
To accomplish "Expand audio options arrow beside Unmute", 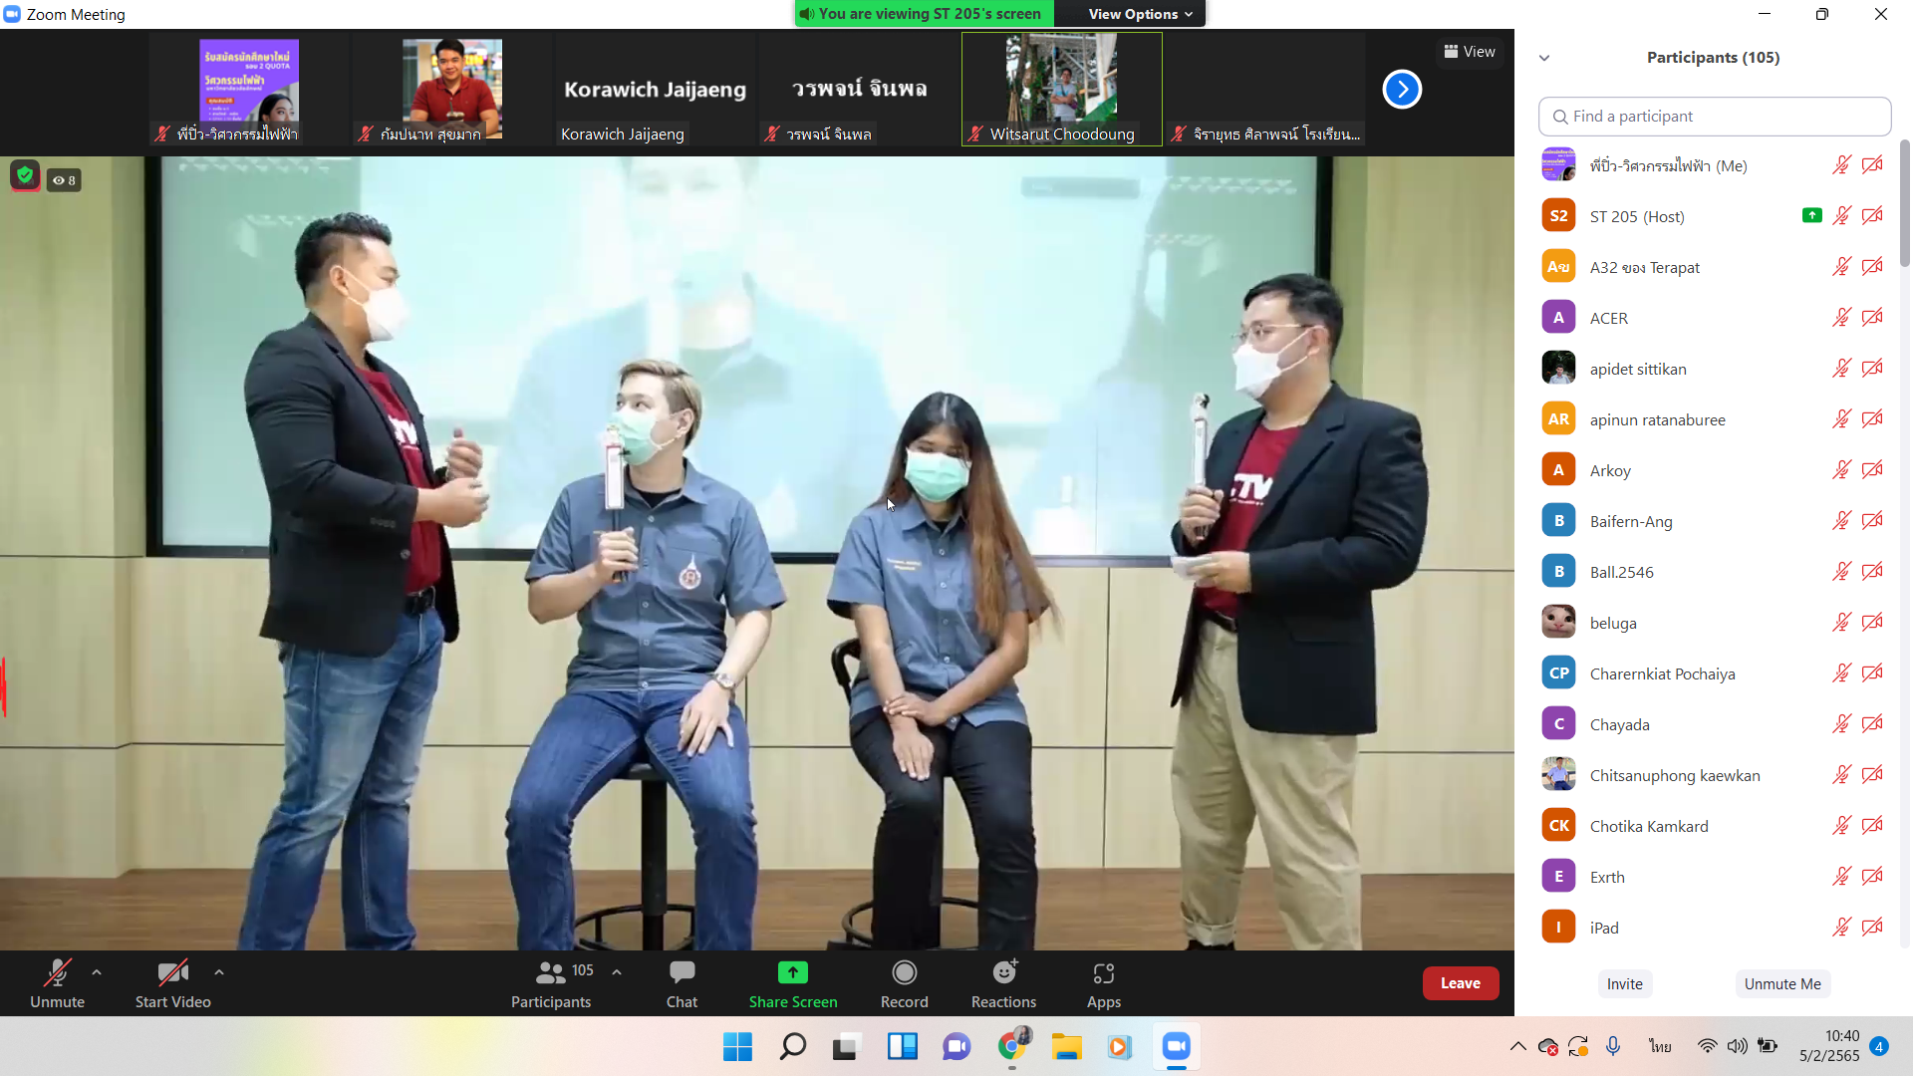I will point(97,971).
